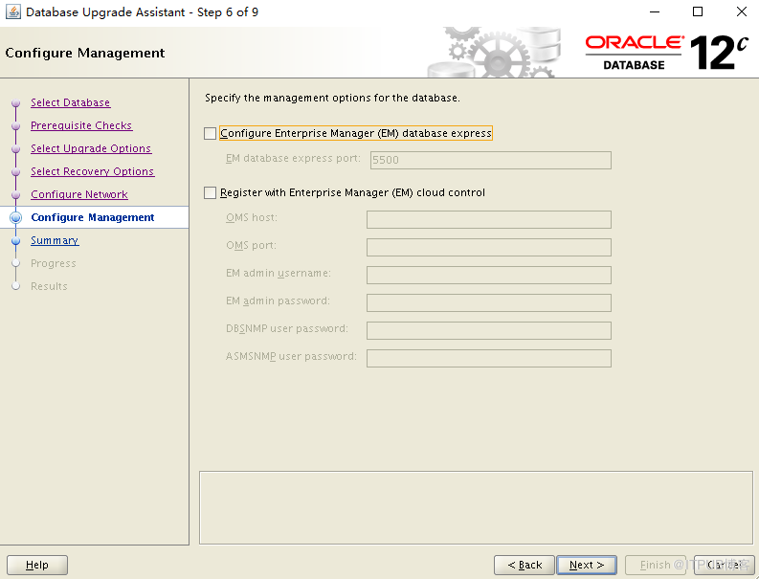Click the Cancel button
Image resolution: width=759 pixels, height=579 pixels.
click(725, 565)
